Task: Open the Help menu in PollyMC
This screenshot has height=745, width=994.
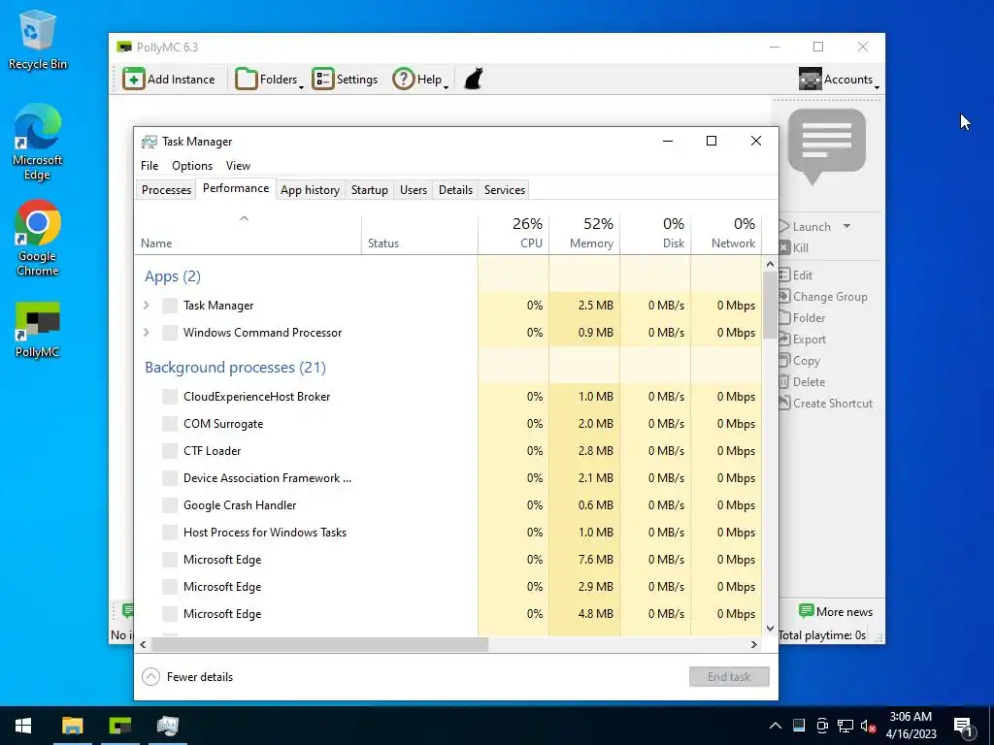Action: pos(420,80)
